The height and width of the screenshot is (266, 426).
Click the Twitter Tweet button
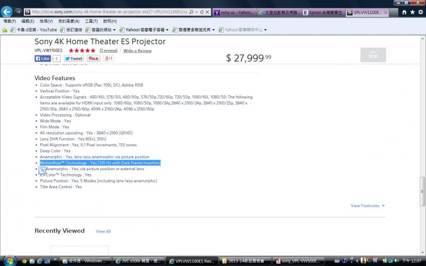click(73, 58)
